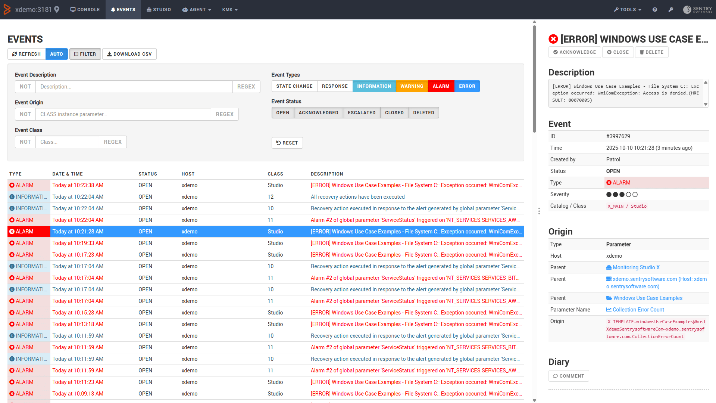Open the Monitoring Studio X parent link
The width and height of the screenshot is (716, 403).
click(x=636, y=267)
